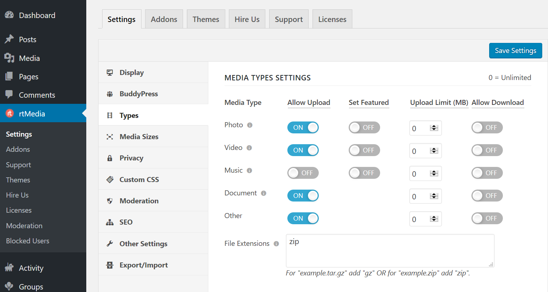Open the Themes tab
Image resolution: width=548 pixels, height=292 pixels.
click(206, 19)
